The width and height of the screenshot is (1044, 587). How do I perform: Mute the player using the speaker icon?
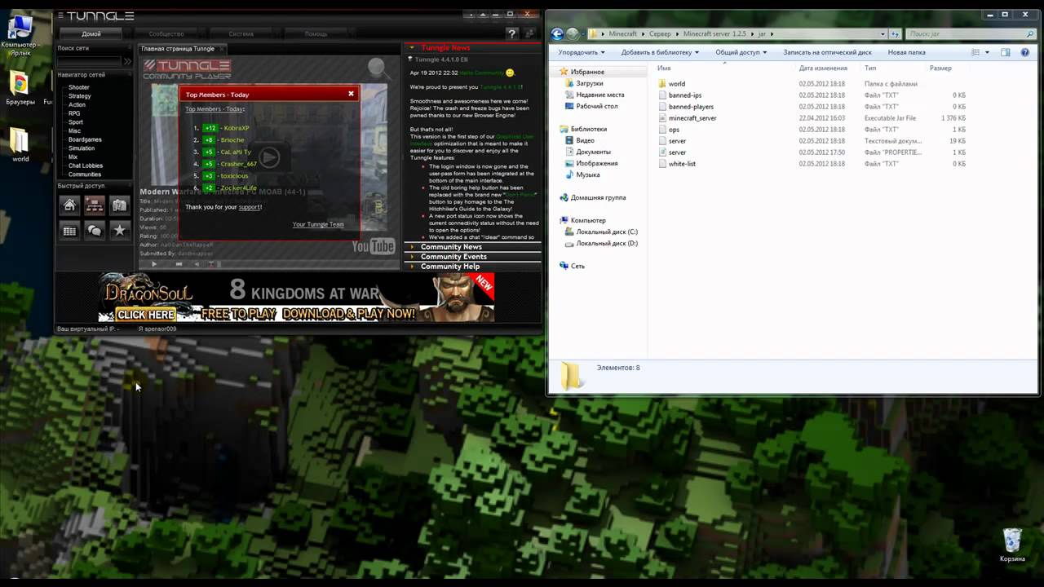click(x=196, y=264)
